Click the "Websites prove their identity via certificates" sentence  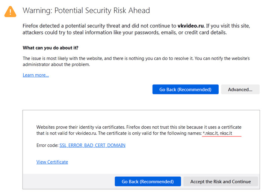pyautogui.click(x=86, y=127)
